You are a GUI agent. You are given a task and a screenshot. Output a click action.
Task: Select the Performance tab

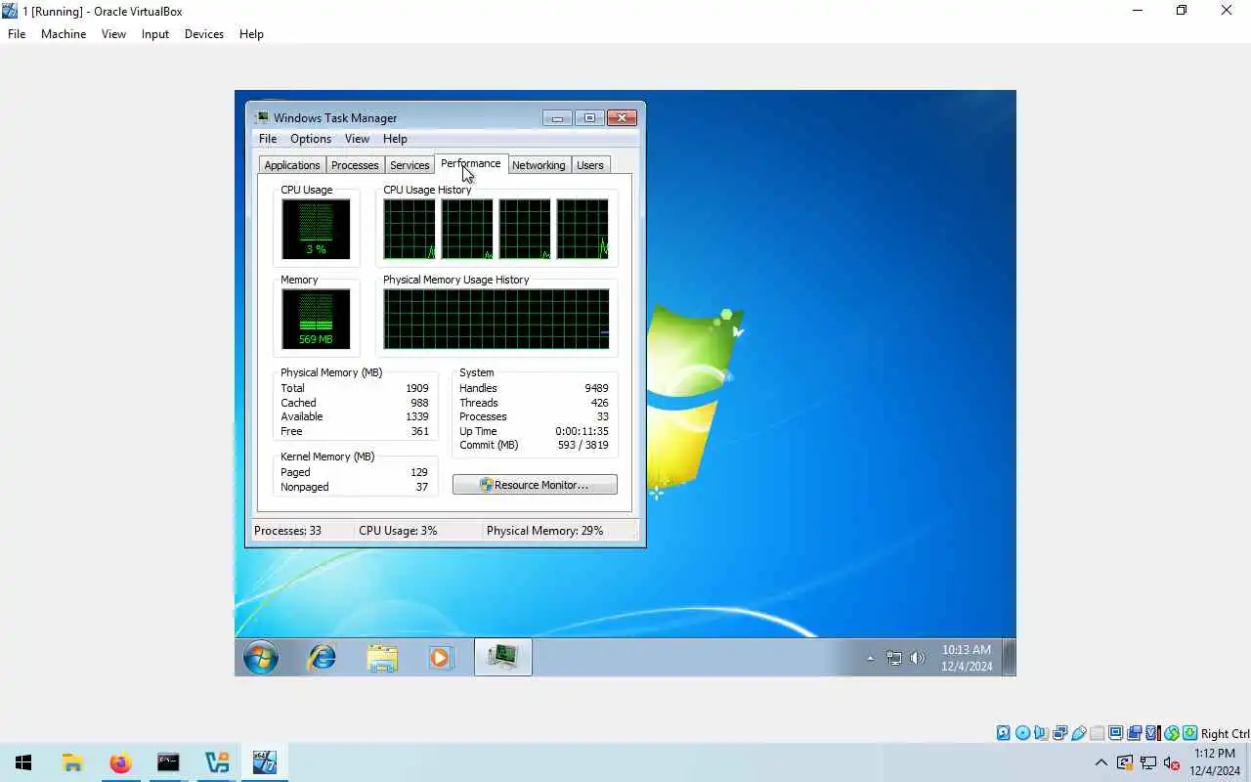click(470, 163)
